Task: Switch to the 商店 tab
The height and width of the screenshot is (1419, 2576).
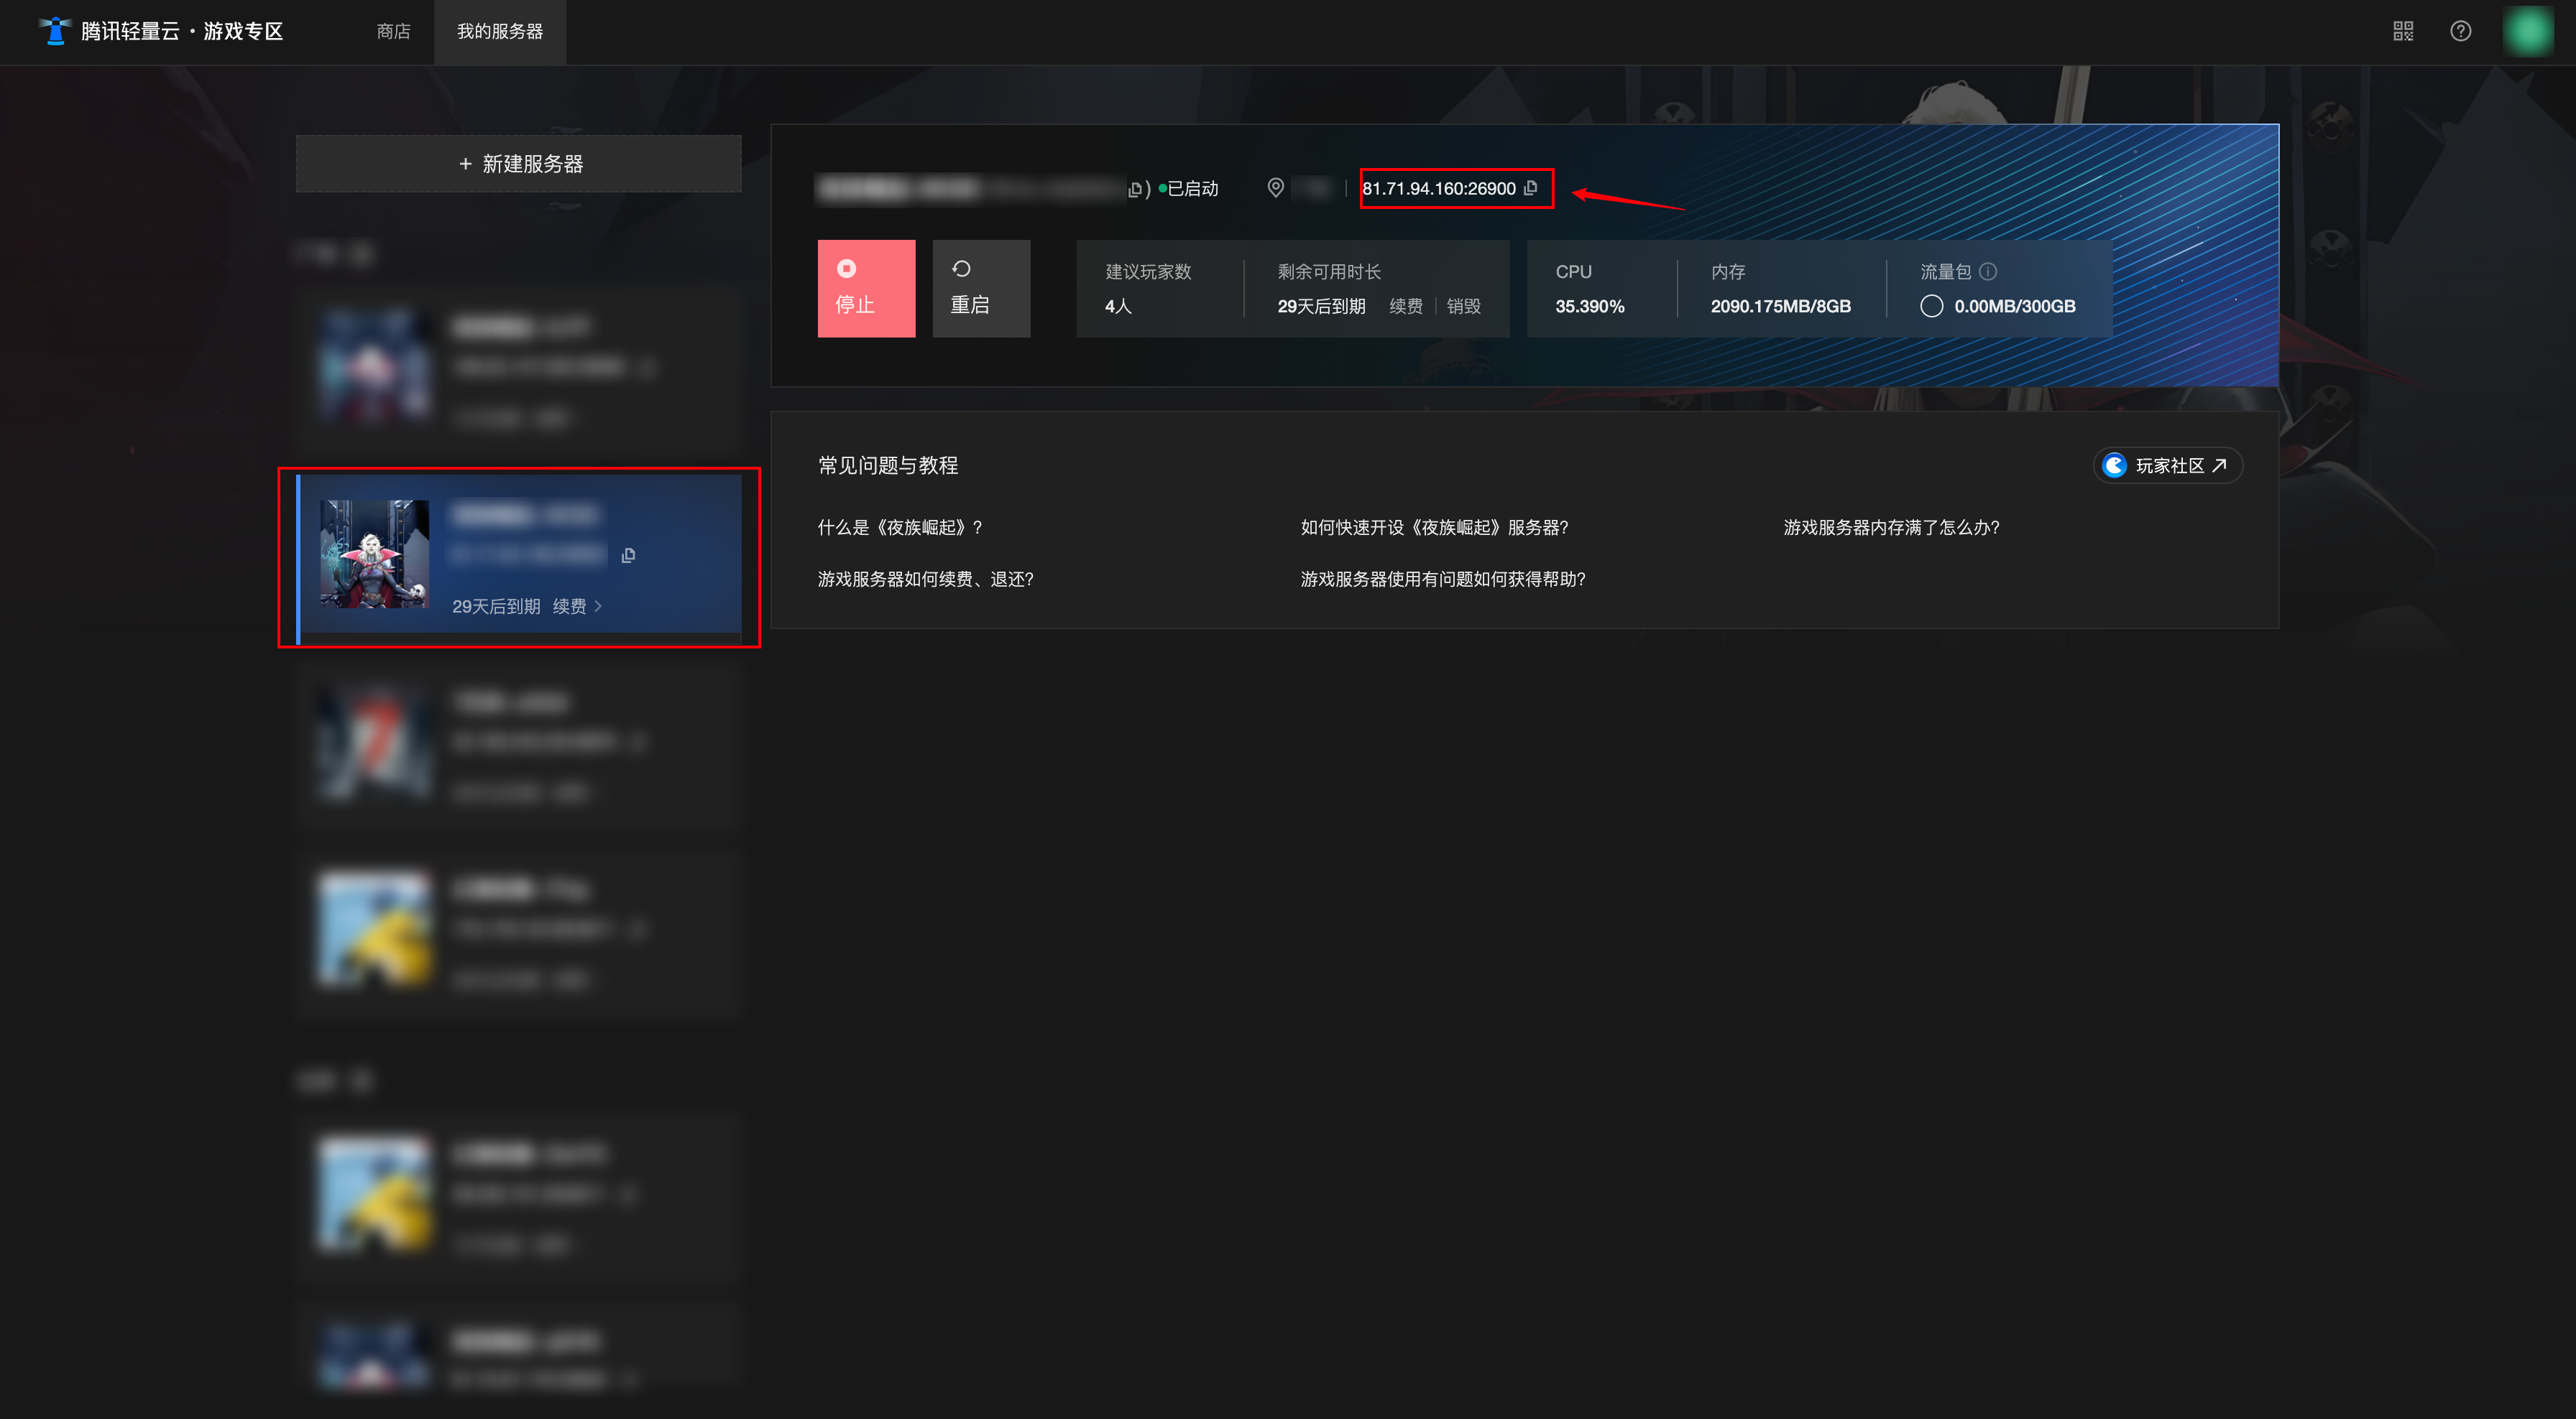Action: 393,31
